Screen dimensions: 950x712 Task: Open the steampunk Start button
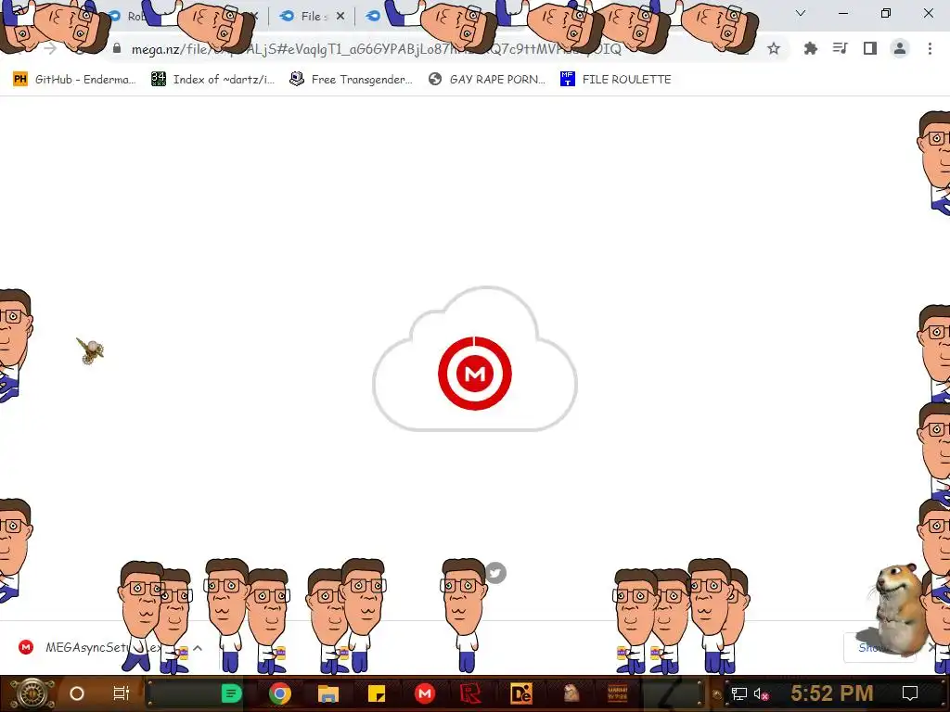click(x=32, y=693)
